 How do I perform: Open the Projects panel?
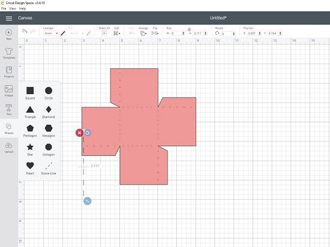coord(9,72)
